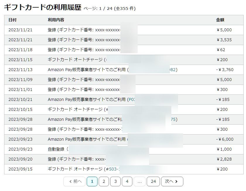Click the 利用内容 column header

[56, 20]
